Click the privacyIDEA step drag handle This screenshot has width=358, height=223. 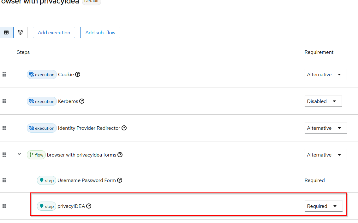pyautogui.click(x=4, y=206)
